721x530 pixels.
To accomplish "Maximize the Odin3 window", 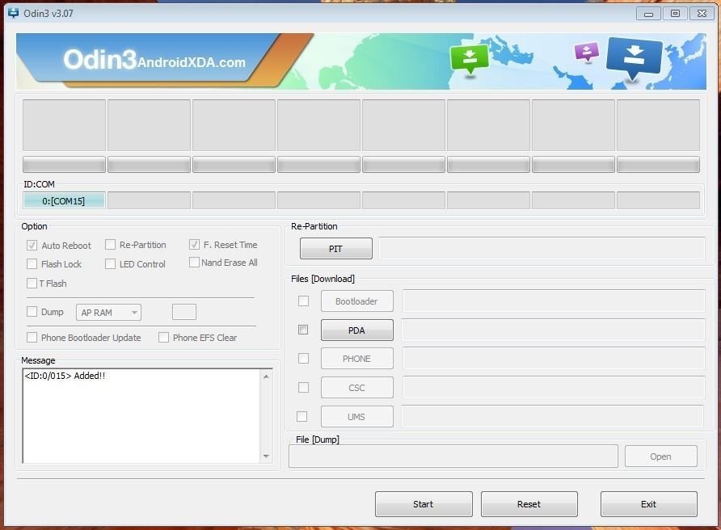I will point(675,13).
